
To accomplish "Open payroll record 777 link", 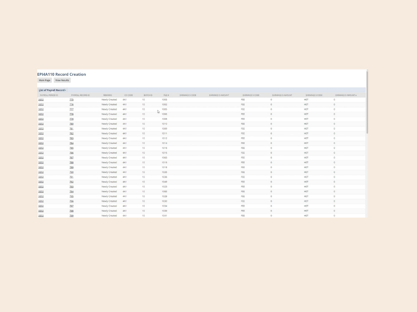I will point(72,109).
